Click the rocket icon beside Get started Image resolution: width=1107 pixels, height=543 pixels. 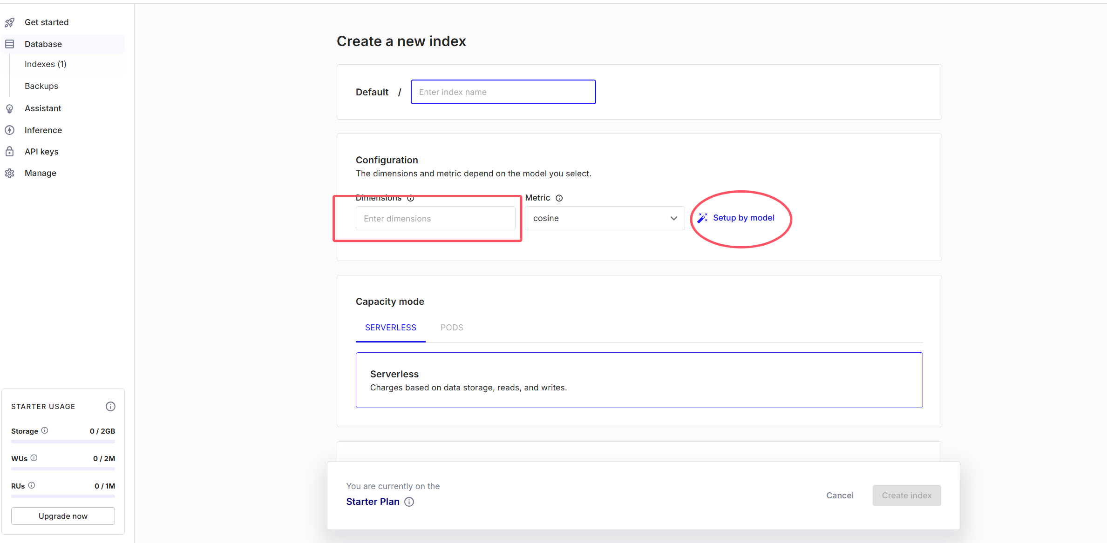[9, 22]
